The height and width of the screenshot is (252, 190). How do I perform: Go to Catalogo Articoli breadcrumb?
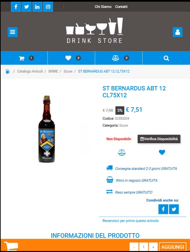[30, 71]
